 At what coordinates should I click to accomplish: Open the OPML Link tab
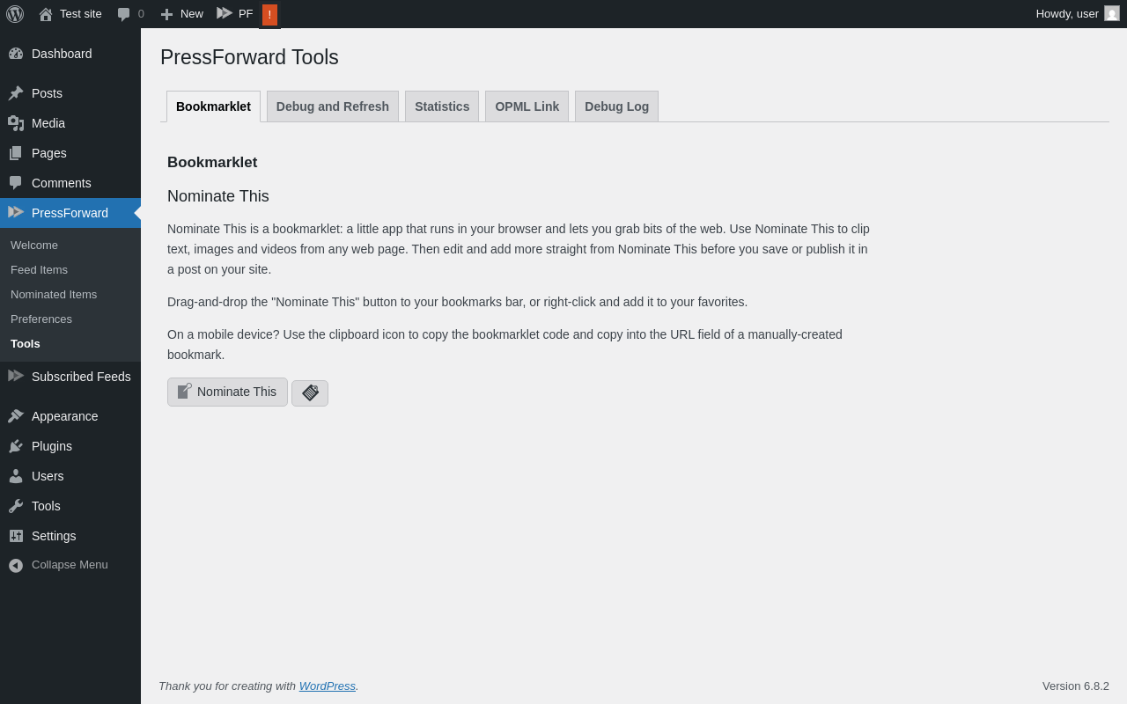[x=527, y=106]
